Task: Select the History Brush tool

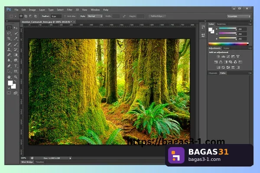Action: click(x=16, y=49)
